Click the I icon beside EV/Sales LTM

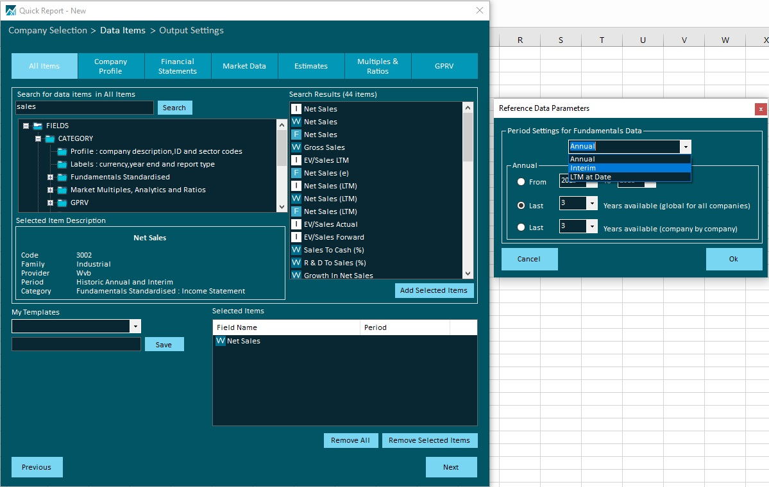(x=296, y=160)
